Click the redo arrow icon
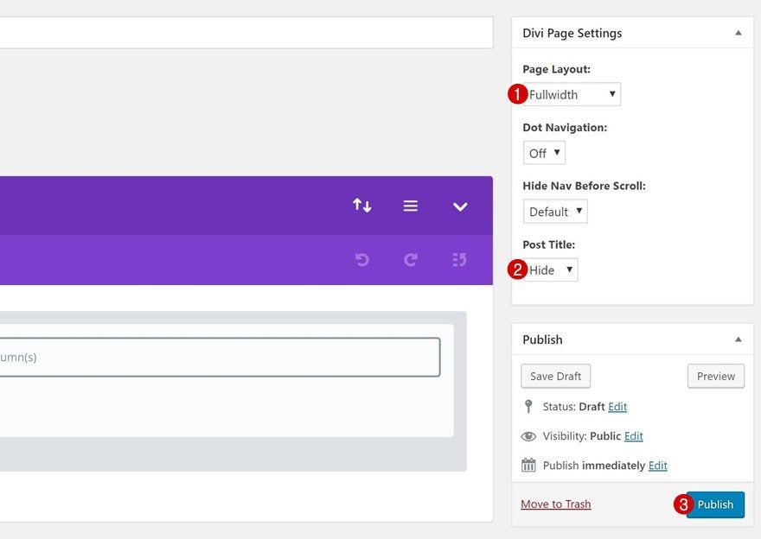 click(411, 259)
